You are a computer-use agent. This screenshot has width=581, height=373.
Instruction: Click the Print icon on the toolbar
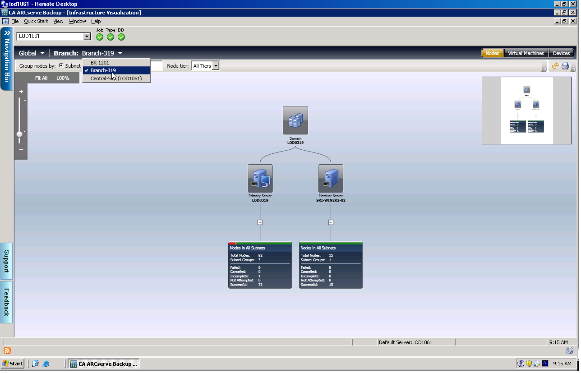(565, 66)
